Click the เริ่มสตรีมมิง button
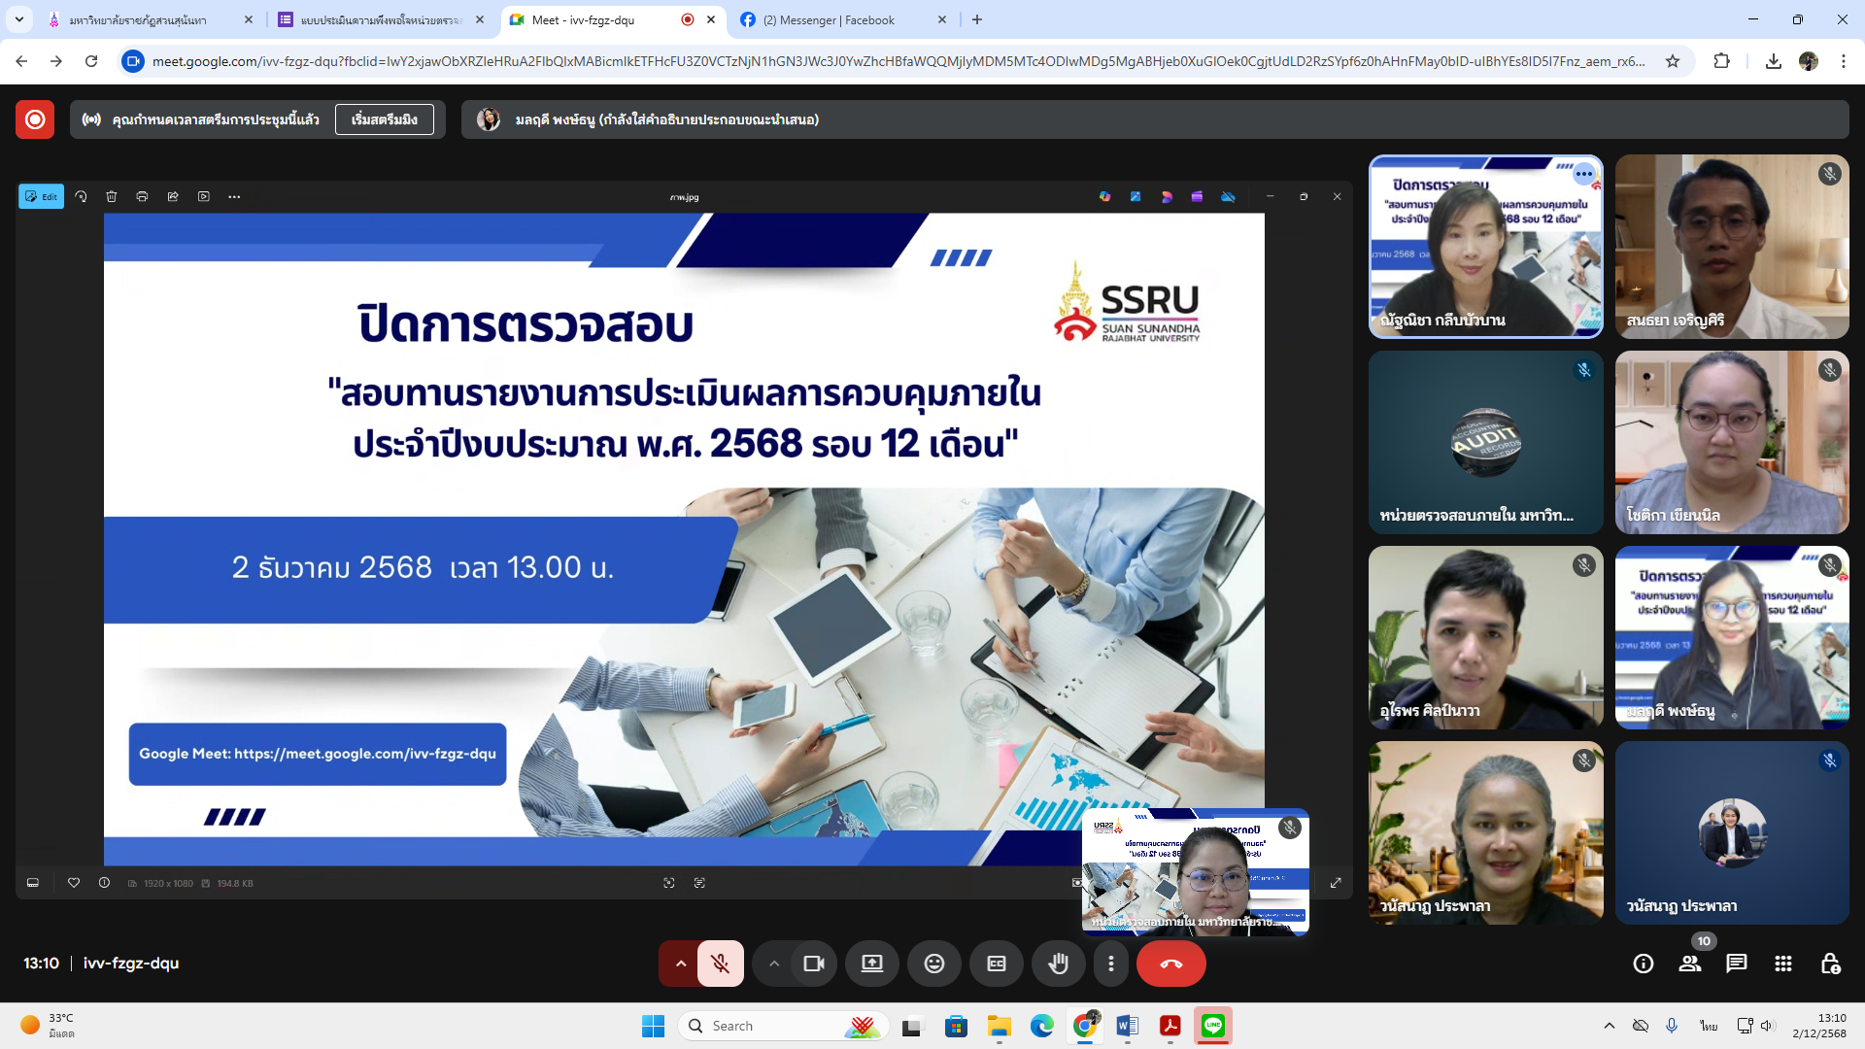Screen dimensions: 1865x1049 [385, 119]
